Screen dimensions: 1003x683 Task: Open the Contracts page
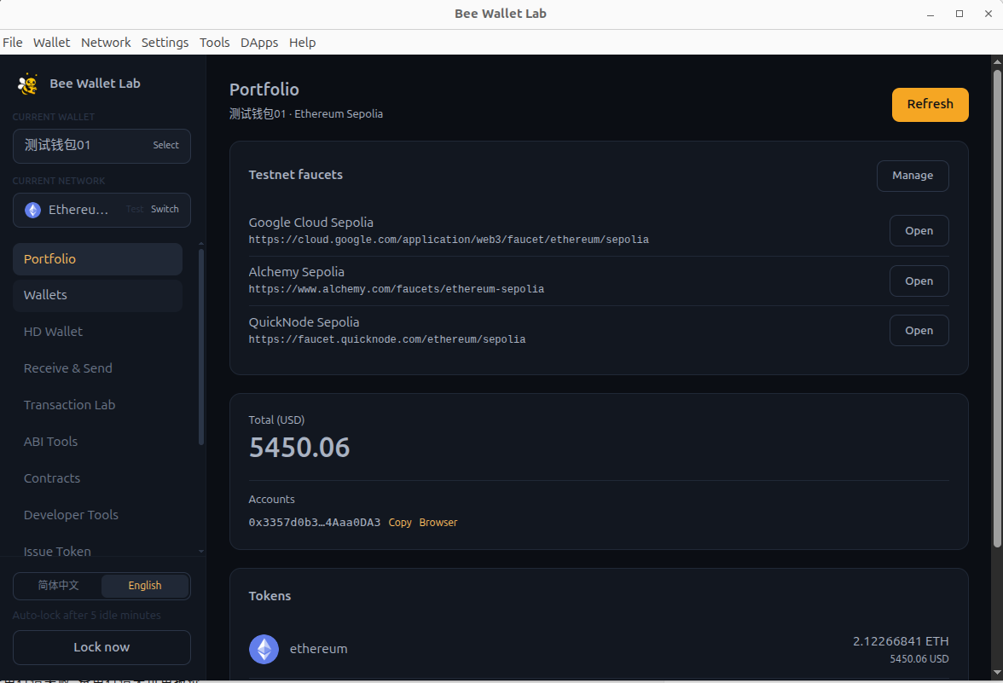pyautogui.click(x=97, y=478)
